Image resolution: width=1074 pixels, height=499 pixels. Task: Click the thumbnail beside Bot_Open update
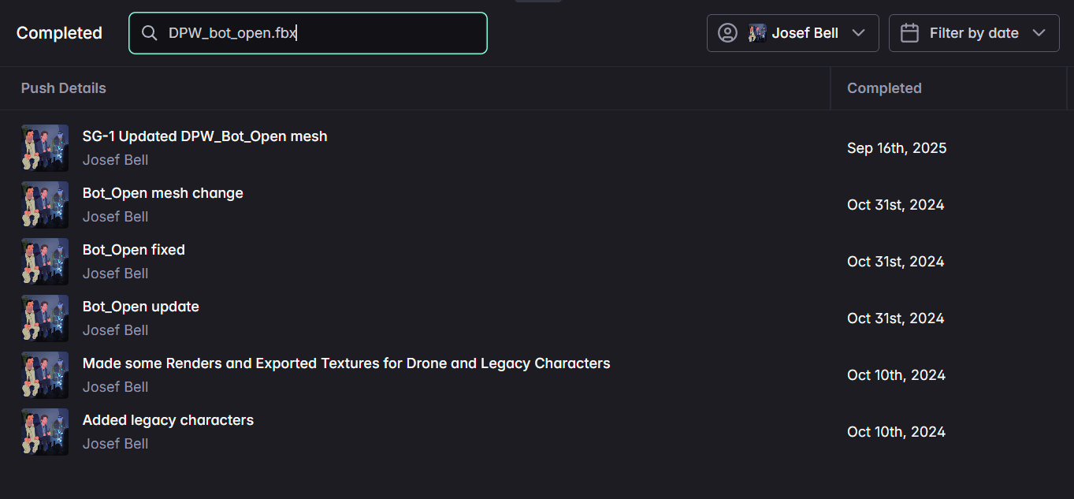tap(44, 318)
